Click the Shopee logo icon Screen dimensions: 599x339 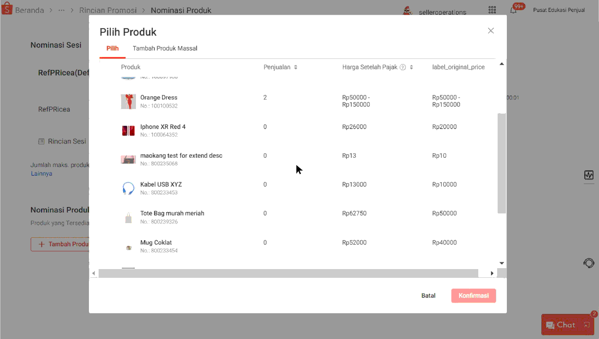(x=7, y=9)
